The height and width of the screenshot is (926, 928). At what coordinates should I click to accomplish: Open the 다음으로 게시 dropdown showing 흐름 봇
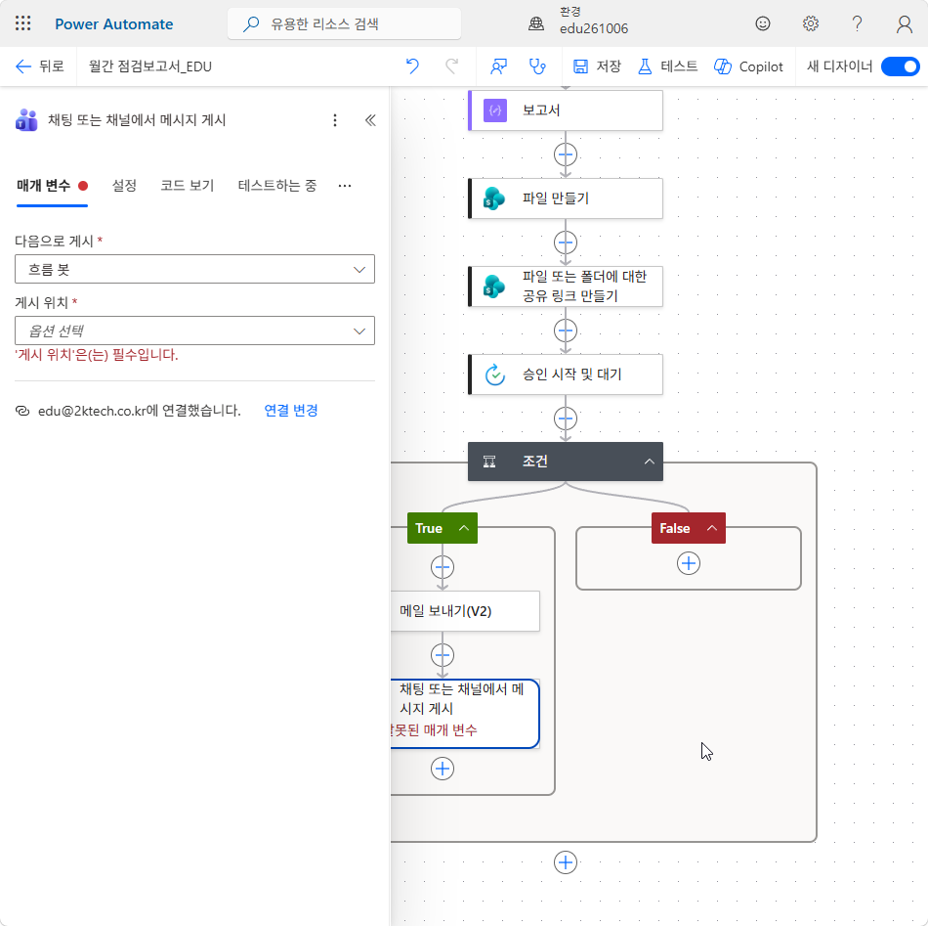point(194,269)
